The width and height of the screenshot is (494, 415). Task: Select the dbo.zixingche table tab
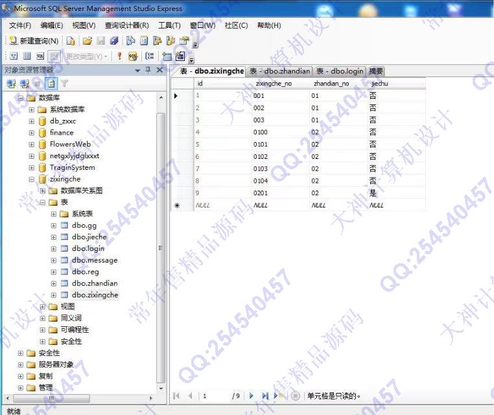[212, 71]
